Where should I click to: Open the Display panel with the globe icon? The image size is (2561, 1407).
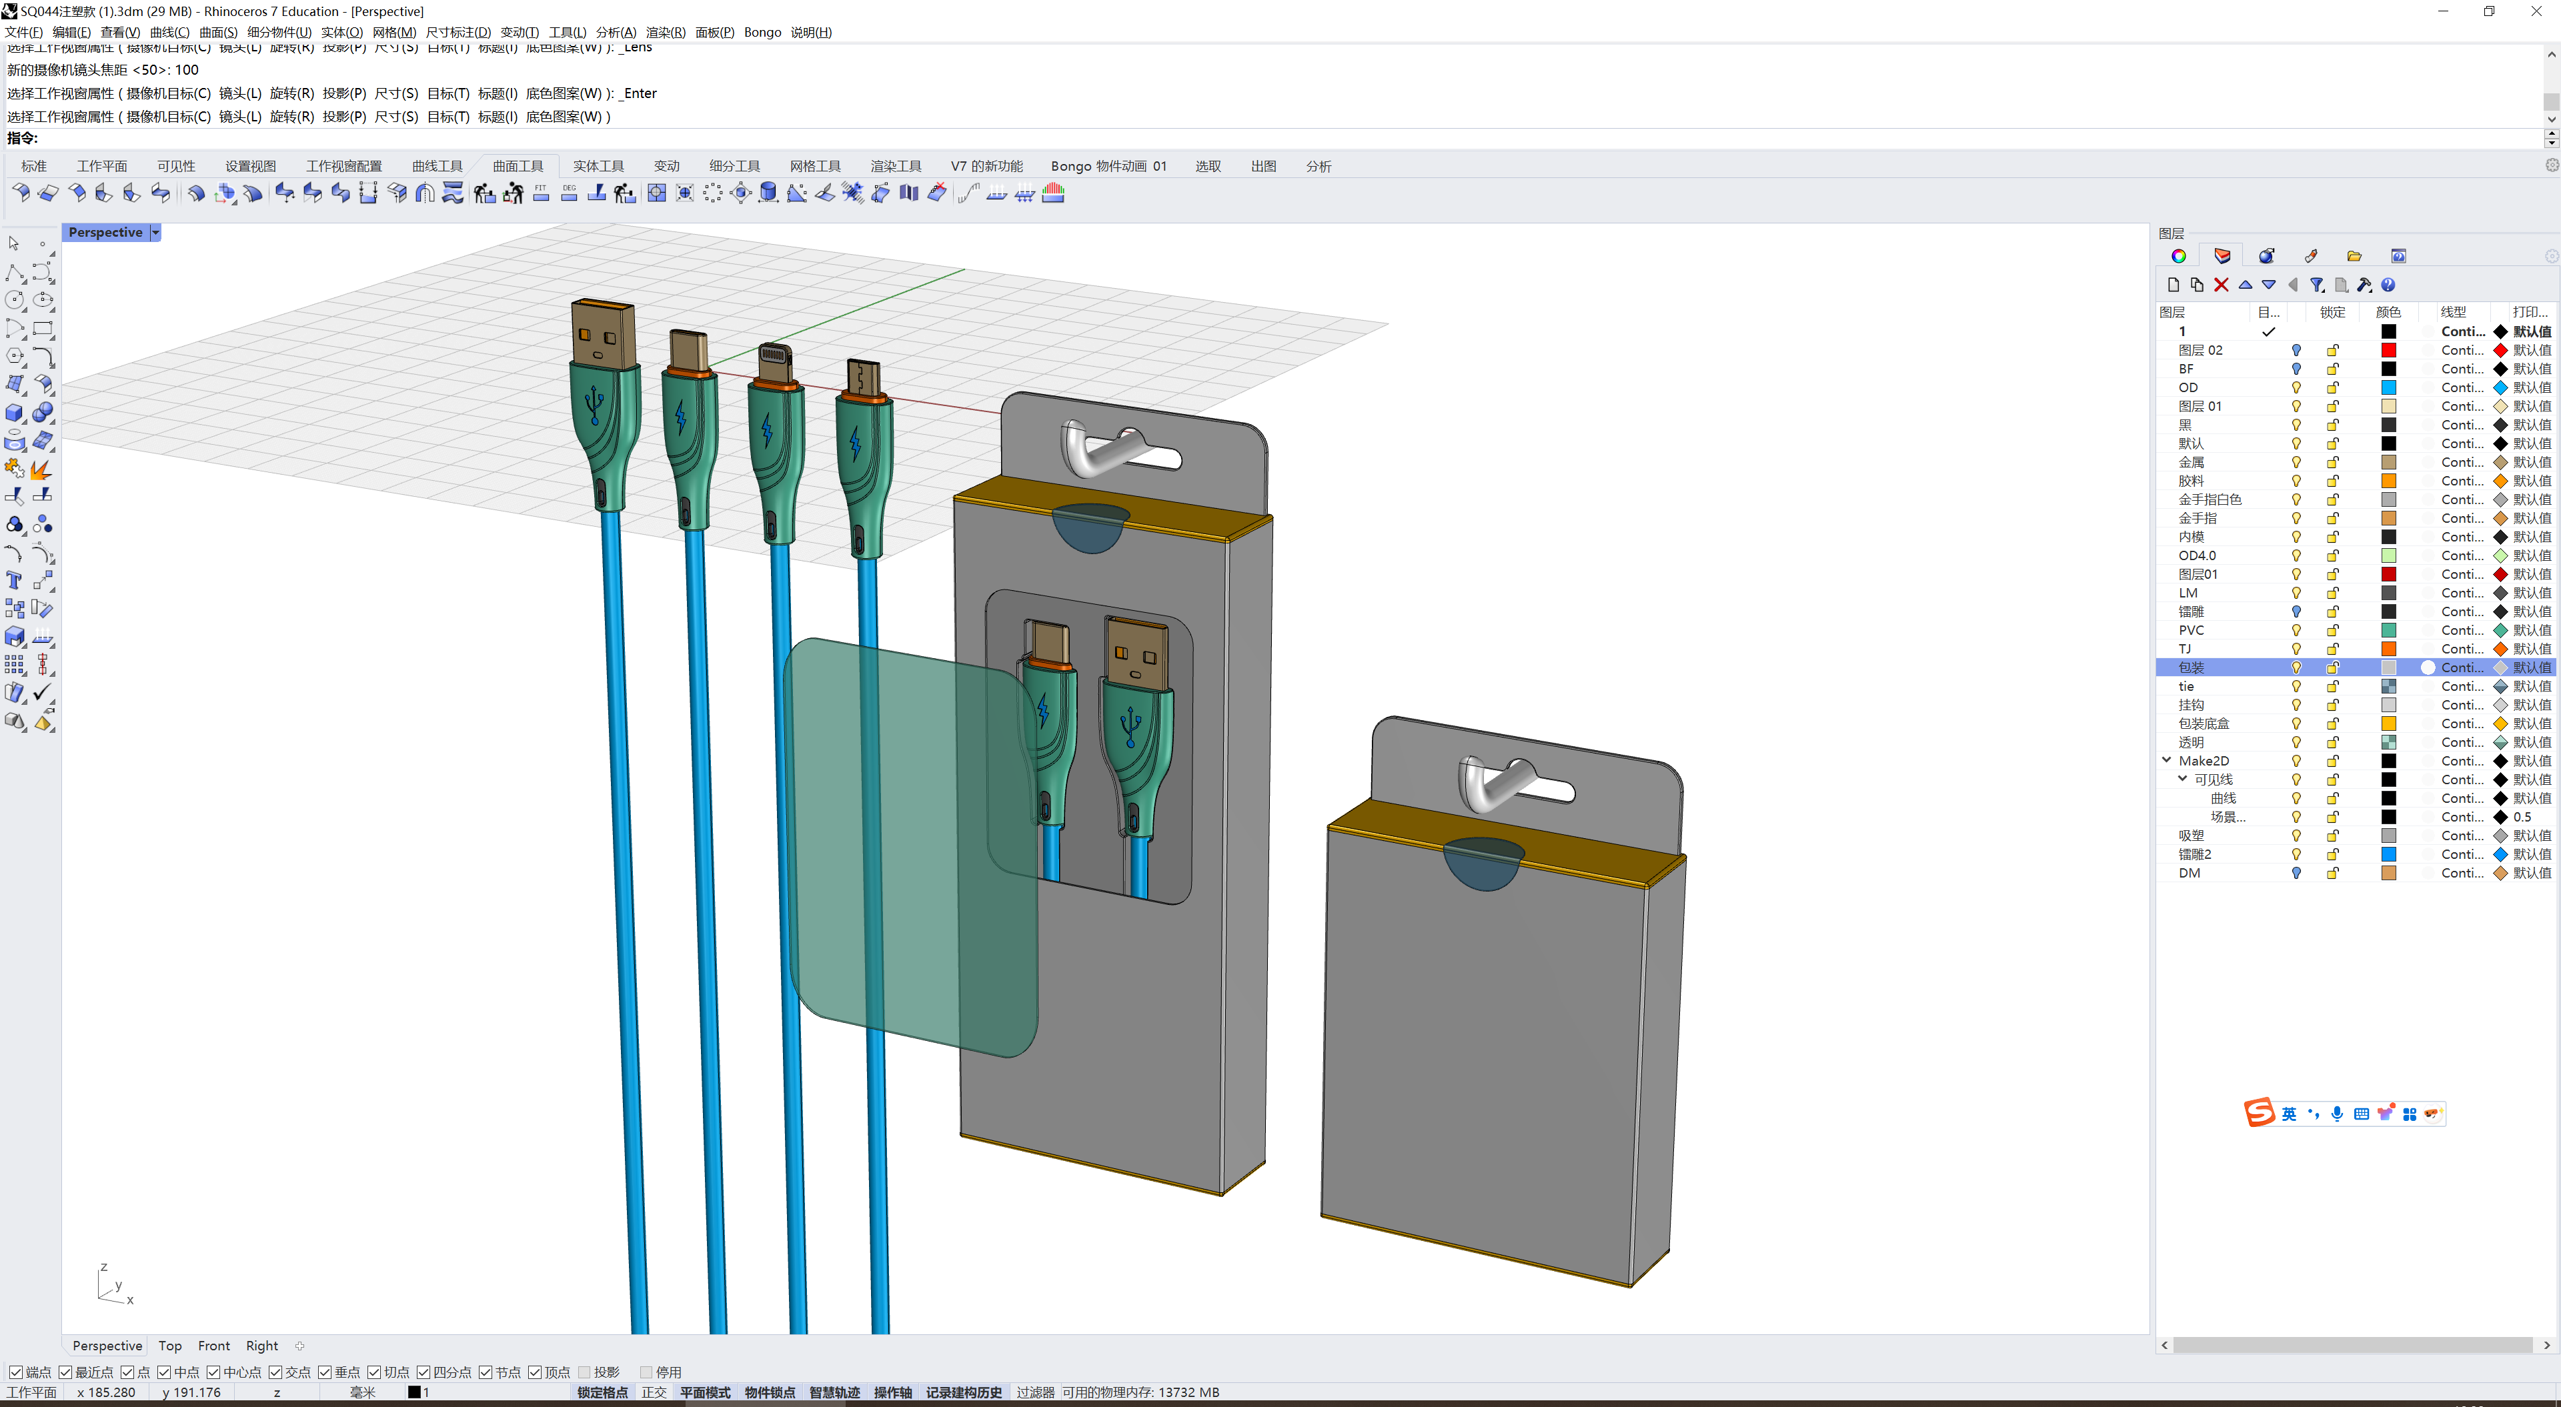point(2180,255)
